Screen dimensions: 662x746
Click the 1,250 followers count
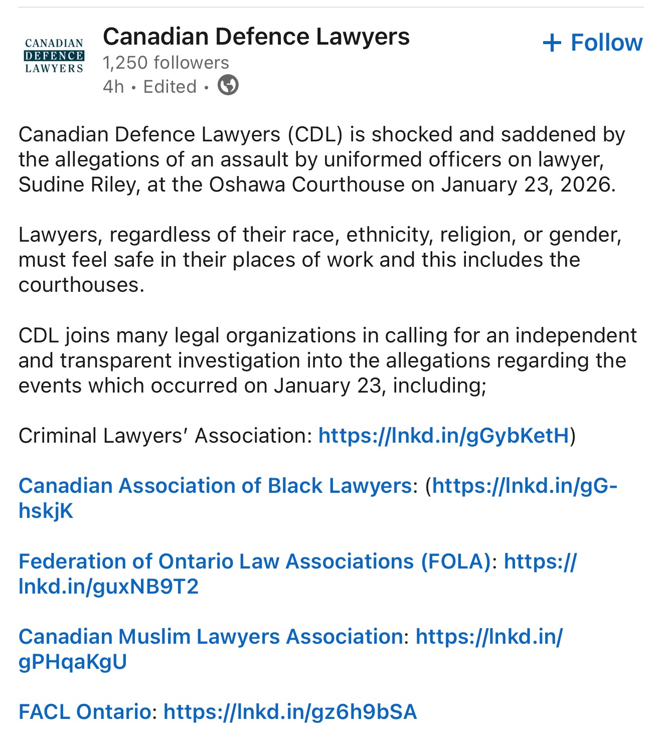[165, 63]
